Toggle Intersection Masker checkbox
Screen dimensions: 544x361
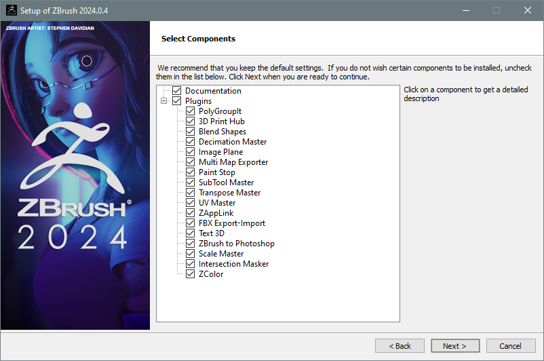click(x=190, y=264)
